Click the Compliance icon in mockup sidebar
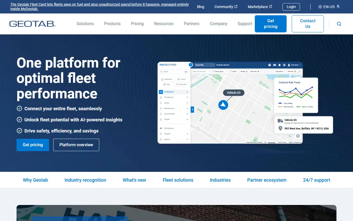Image resolution: width=353 pixels, height=221 pixels. 161,97
